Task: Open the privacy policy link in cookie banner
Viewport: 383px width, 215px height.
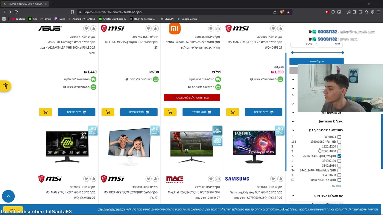Action: [111, 209]
